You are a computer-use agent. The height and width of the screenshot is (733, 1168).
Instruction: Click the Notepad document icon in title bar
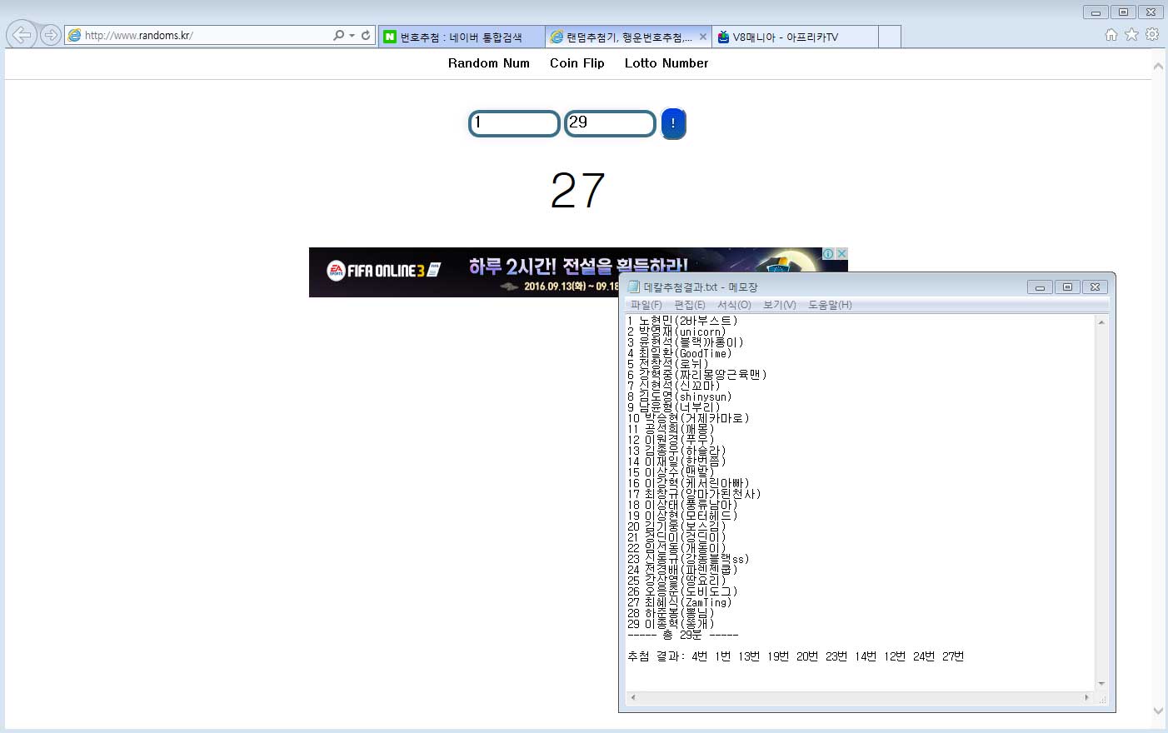633,287
